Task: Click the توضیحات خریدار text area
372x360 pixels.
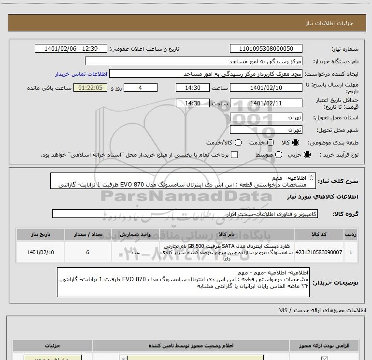Action: click(183, 282)
